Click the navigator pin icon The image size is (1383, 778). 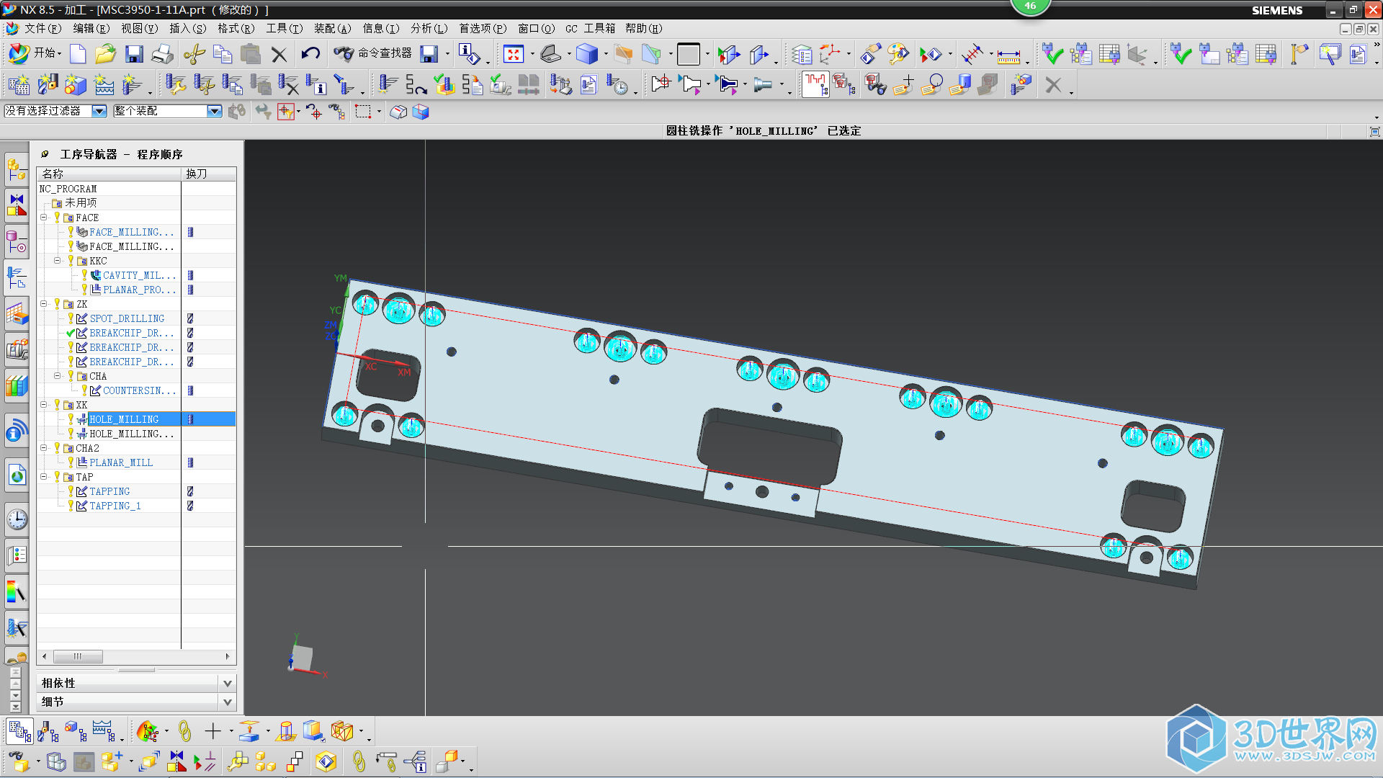(x=45, y=154)
